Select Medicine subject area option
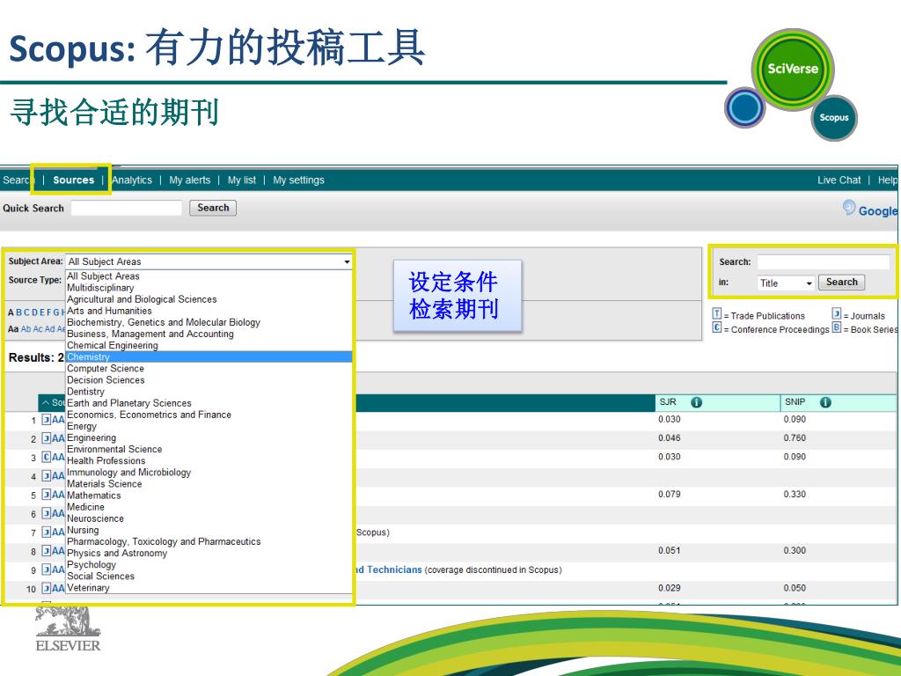The height and width of the screenshot is (676, 901). point(209,507)
